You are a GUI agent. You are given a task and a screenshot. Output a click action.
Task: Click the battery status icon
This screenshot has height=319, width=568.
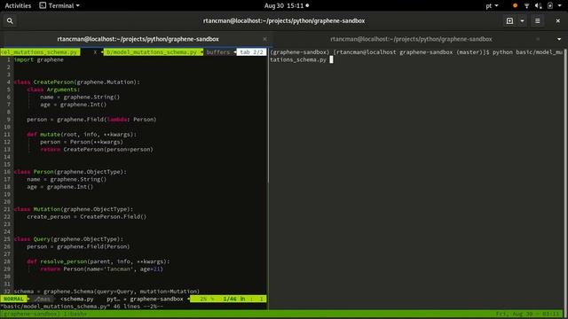point(550,5)
